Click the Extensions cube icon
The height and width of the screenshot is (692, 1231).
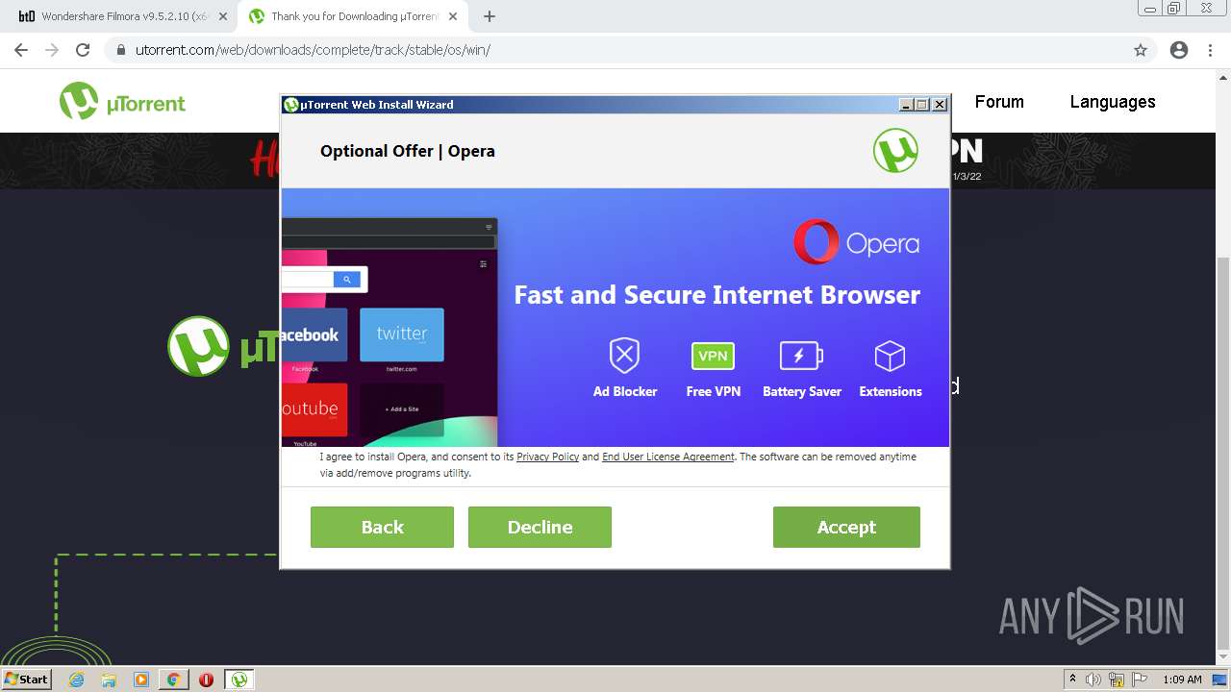(x=890, y=356)
